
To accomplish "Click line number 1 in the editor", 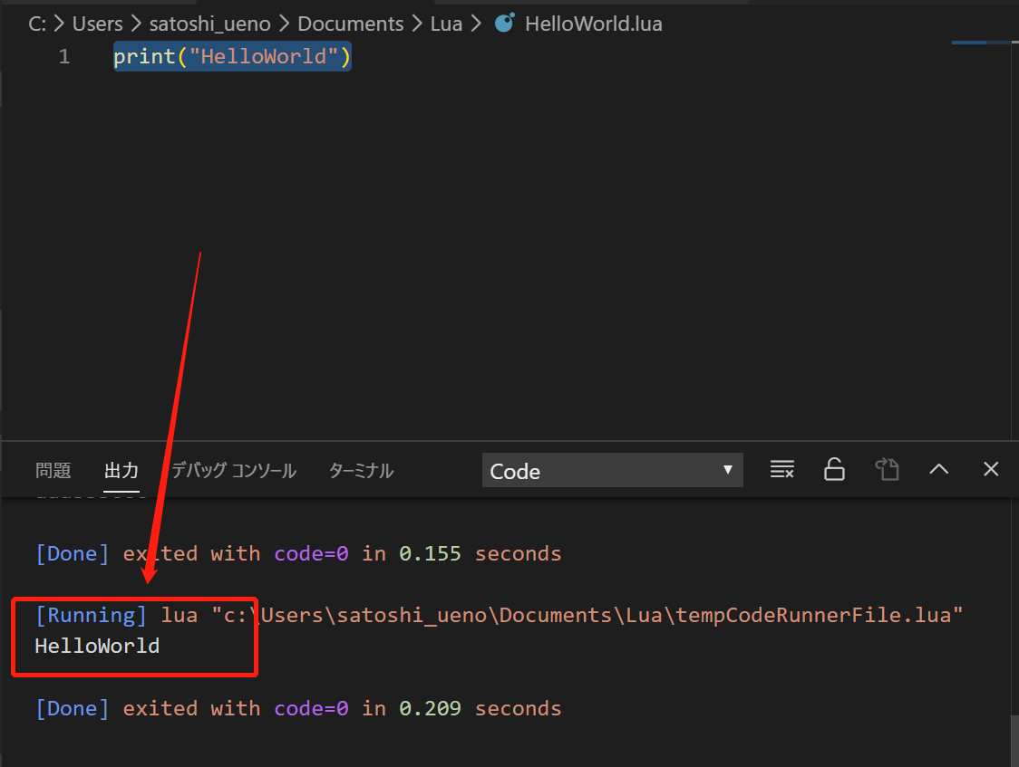I will 64,56.
